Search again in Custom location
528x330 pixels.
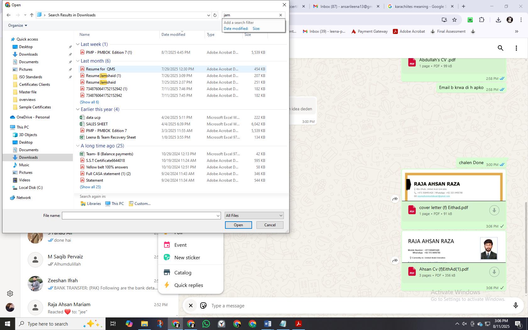(x=140, y=204)
